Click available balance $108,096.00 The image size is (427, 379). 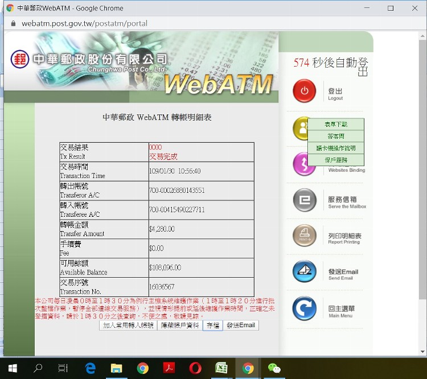point(165,267)
